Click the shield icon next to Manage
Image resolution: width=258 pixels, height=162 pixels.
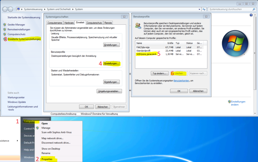[x=37, y=128]
